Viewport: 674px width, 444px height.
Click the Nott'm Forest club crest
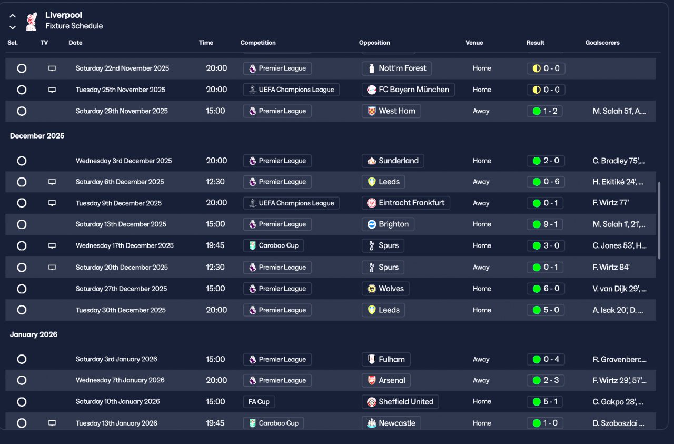click(x=372, y=68)
